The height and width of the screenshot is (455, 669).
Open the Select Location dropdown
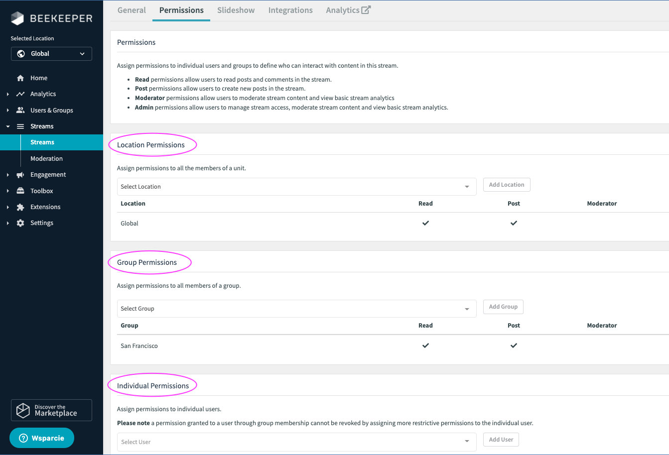[x=296, y=187]
